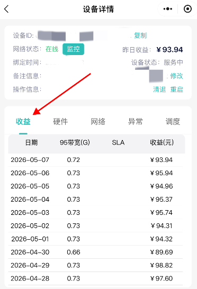The width and height of the screenshot is (197, 289).
Task: Click the 绑定时间 label
Action: point(27,62)
